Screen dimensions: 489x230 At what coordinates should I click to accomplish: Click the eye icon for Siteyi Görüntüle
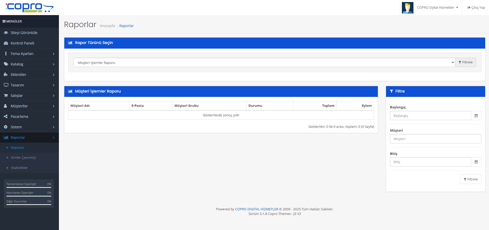tap(6, 33)
